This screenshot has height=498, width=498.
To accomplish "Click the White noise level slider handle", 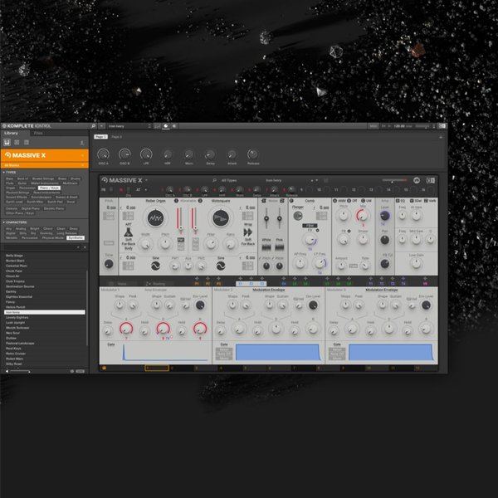I will (x=266, y=218).
